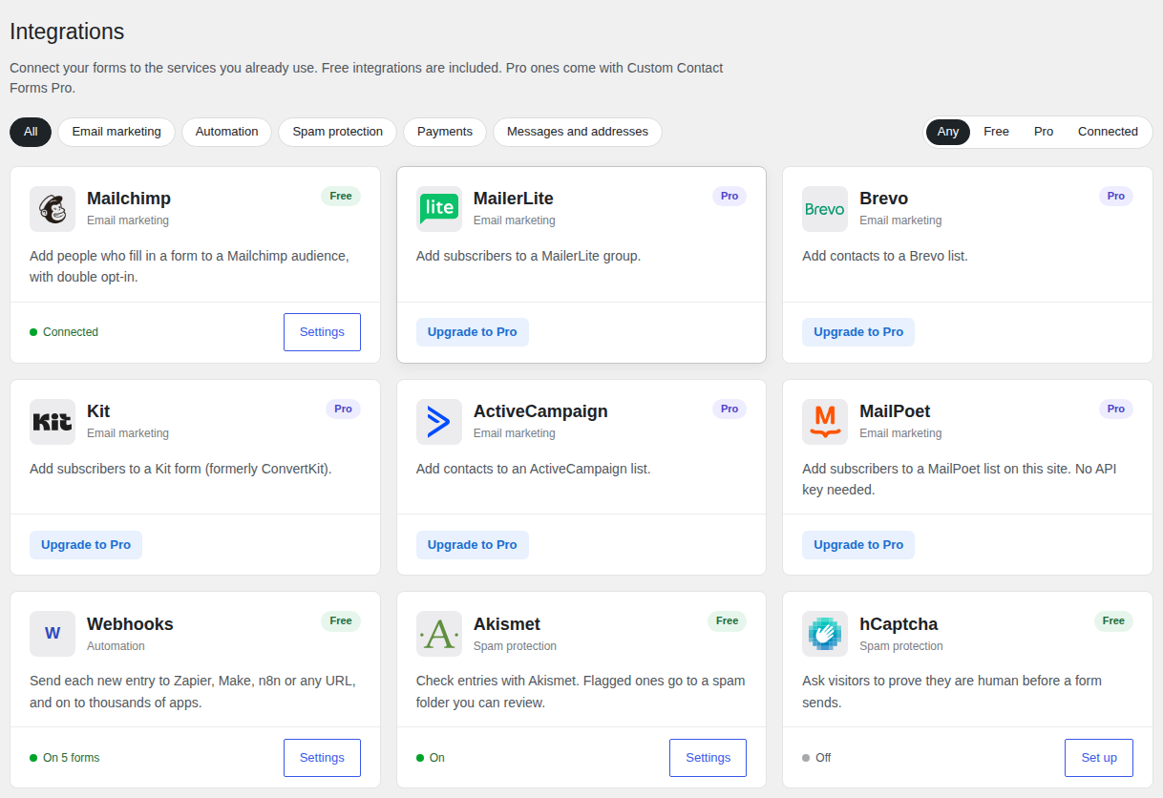The width and height of the screenshot is (1163, 798).
Task: Show only Pro integrations
Action: pos(1044,132)
